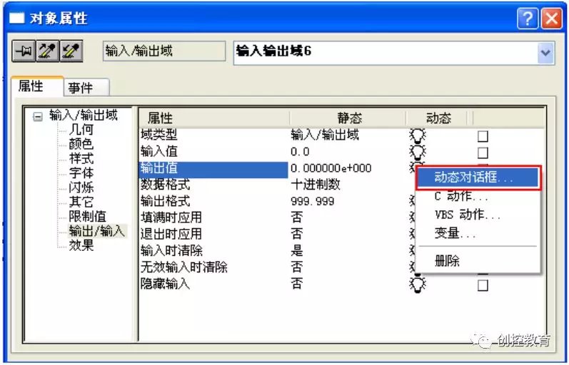Click the dynamic light bulb for 输入值
The image size is (569, 365).
pos(416,152)
